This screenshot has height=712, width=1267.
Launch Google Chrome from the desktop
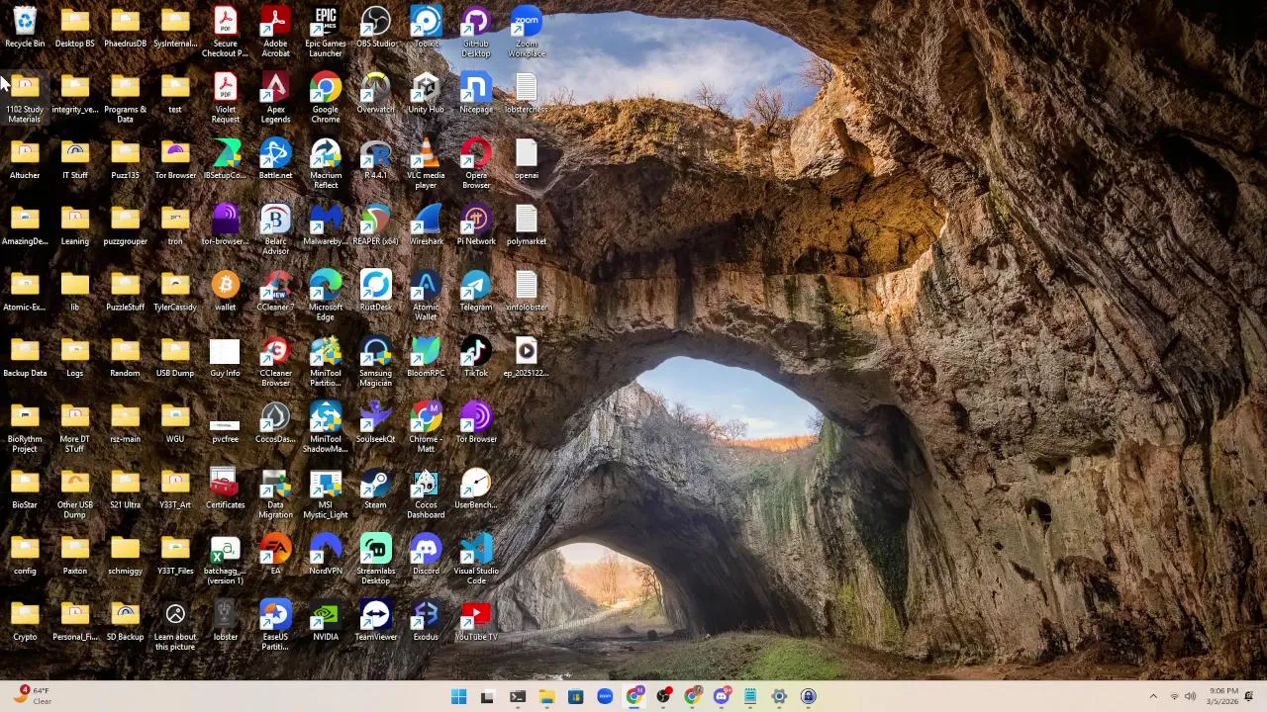click(326, 98)
